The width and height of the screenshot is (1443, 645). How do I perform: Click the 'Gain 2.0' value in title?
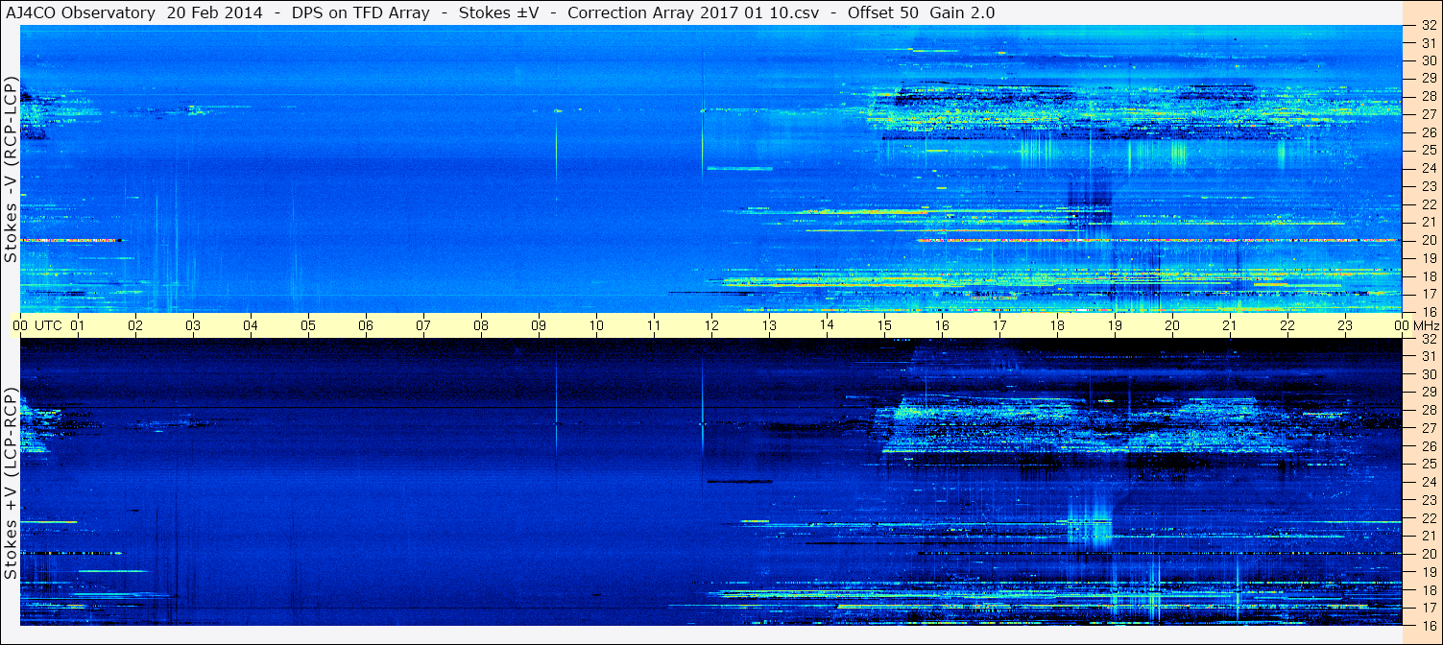pyautogui.click(x=962, y=12)
